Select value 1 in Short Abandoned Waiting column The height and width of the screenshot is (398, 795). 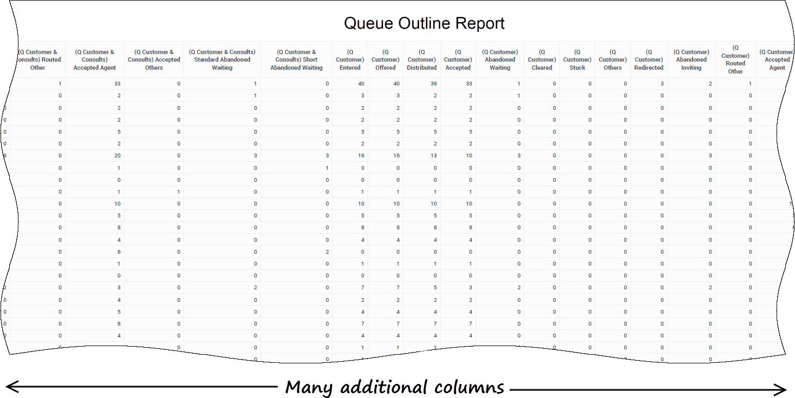click(x=327, y=168)
